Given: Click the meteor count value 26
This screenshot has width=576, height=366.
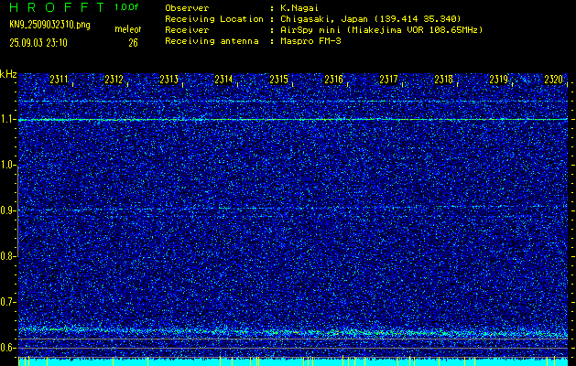Looking at the screenshot, I should click(133, 43).
